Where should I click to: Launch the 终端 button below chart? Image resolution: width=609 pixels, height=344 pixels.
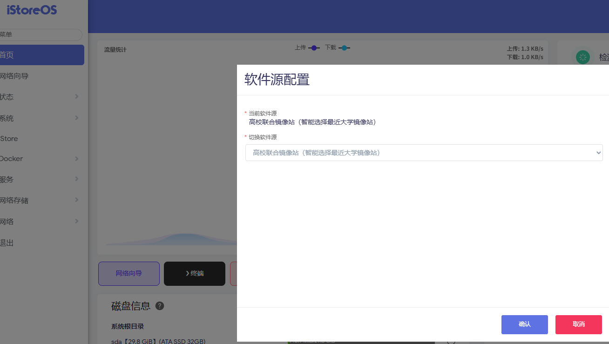[195, 274]
